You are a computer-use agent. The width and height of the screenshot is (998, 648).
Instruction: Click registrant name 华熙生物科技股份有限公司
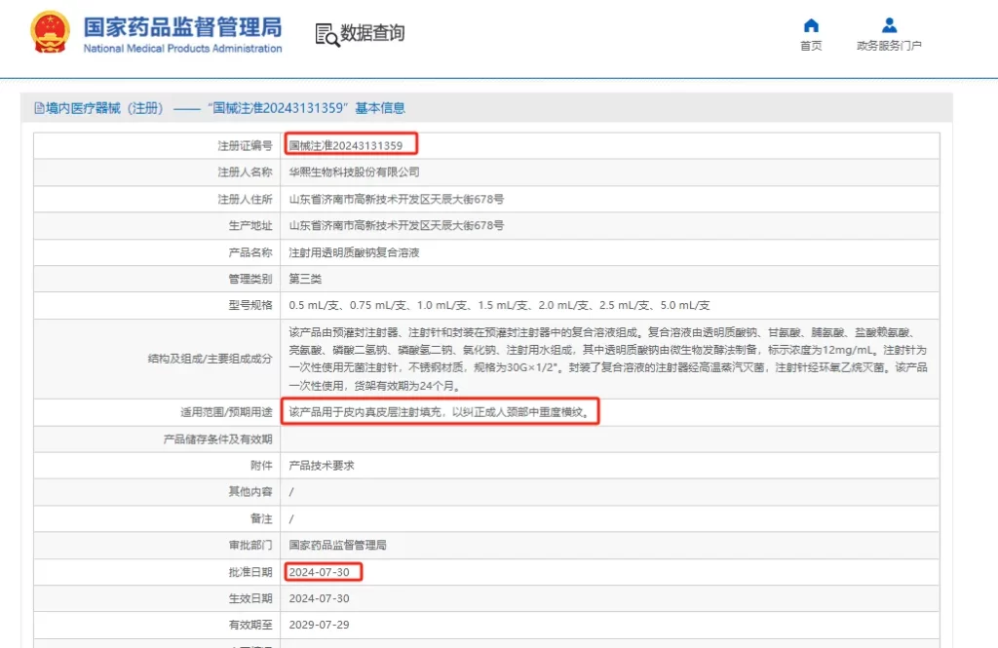354,172
